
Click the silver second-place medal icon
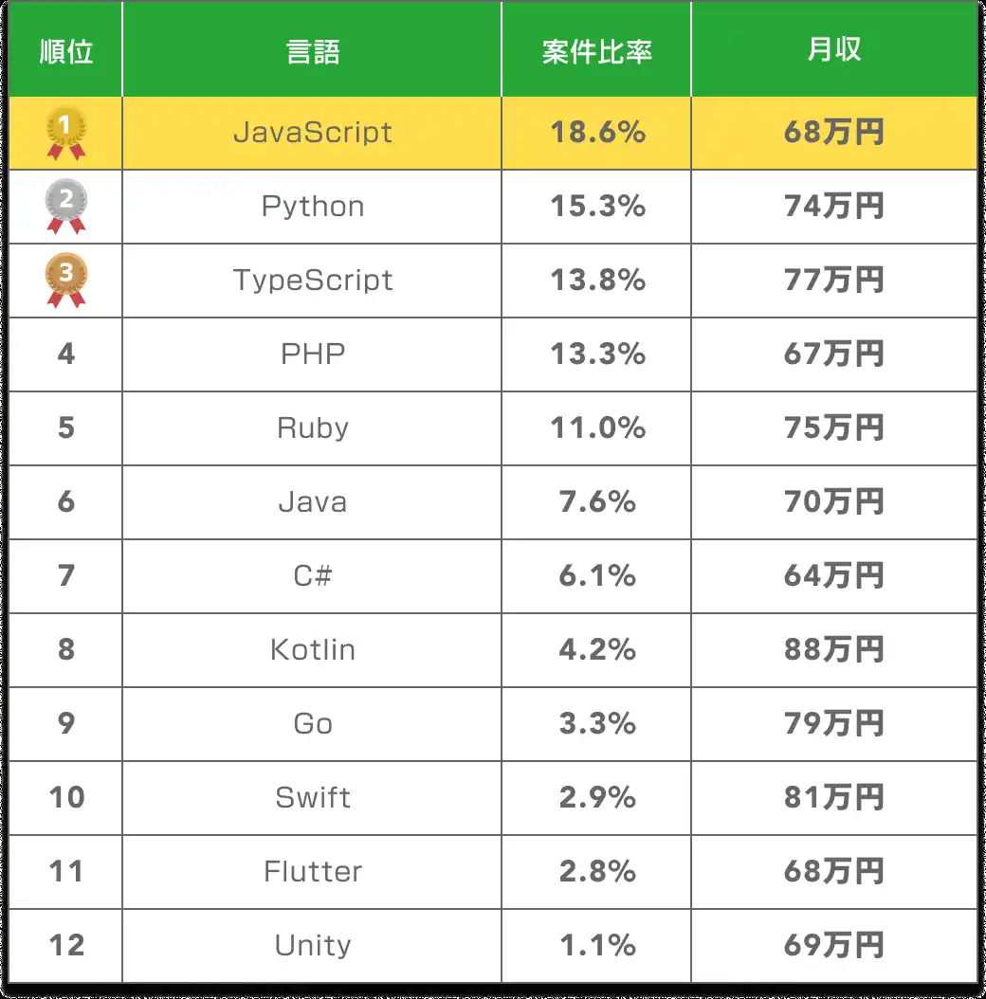[x=66, y=207]
